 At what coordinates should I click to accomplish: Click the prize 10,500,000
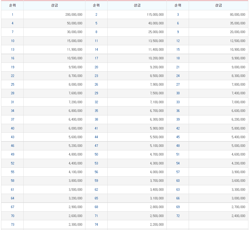point(75,58)
